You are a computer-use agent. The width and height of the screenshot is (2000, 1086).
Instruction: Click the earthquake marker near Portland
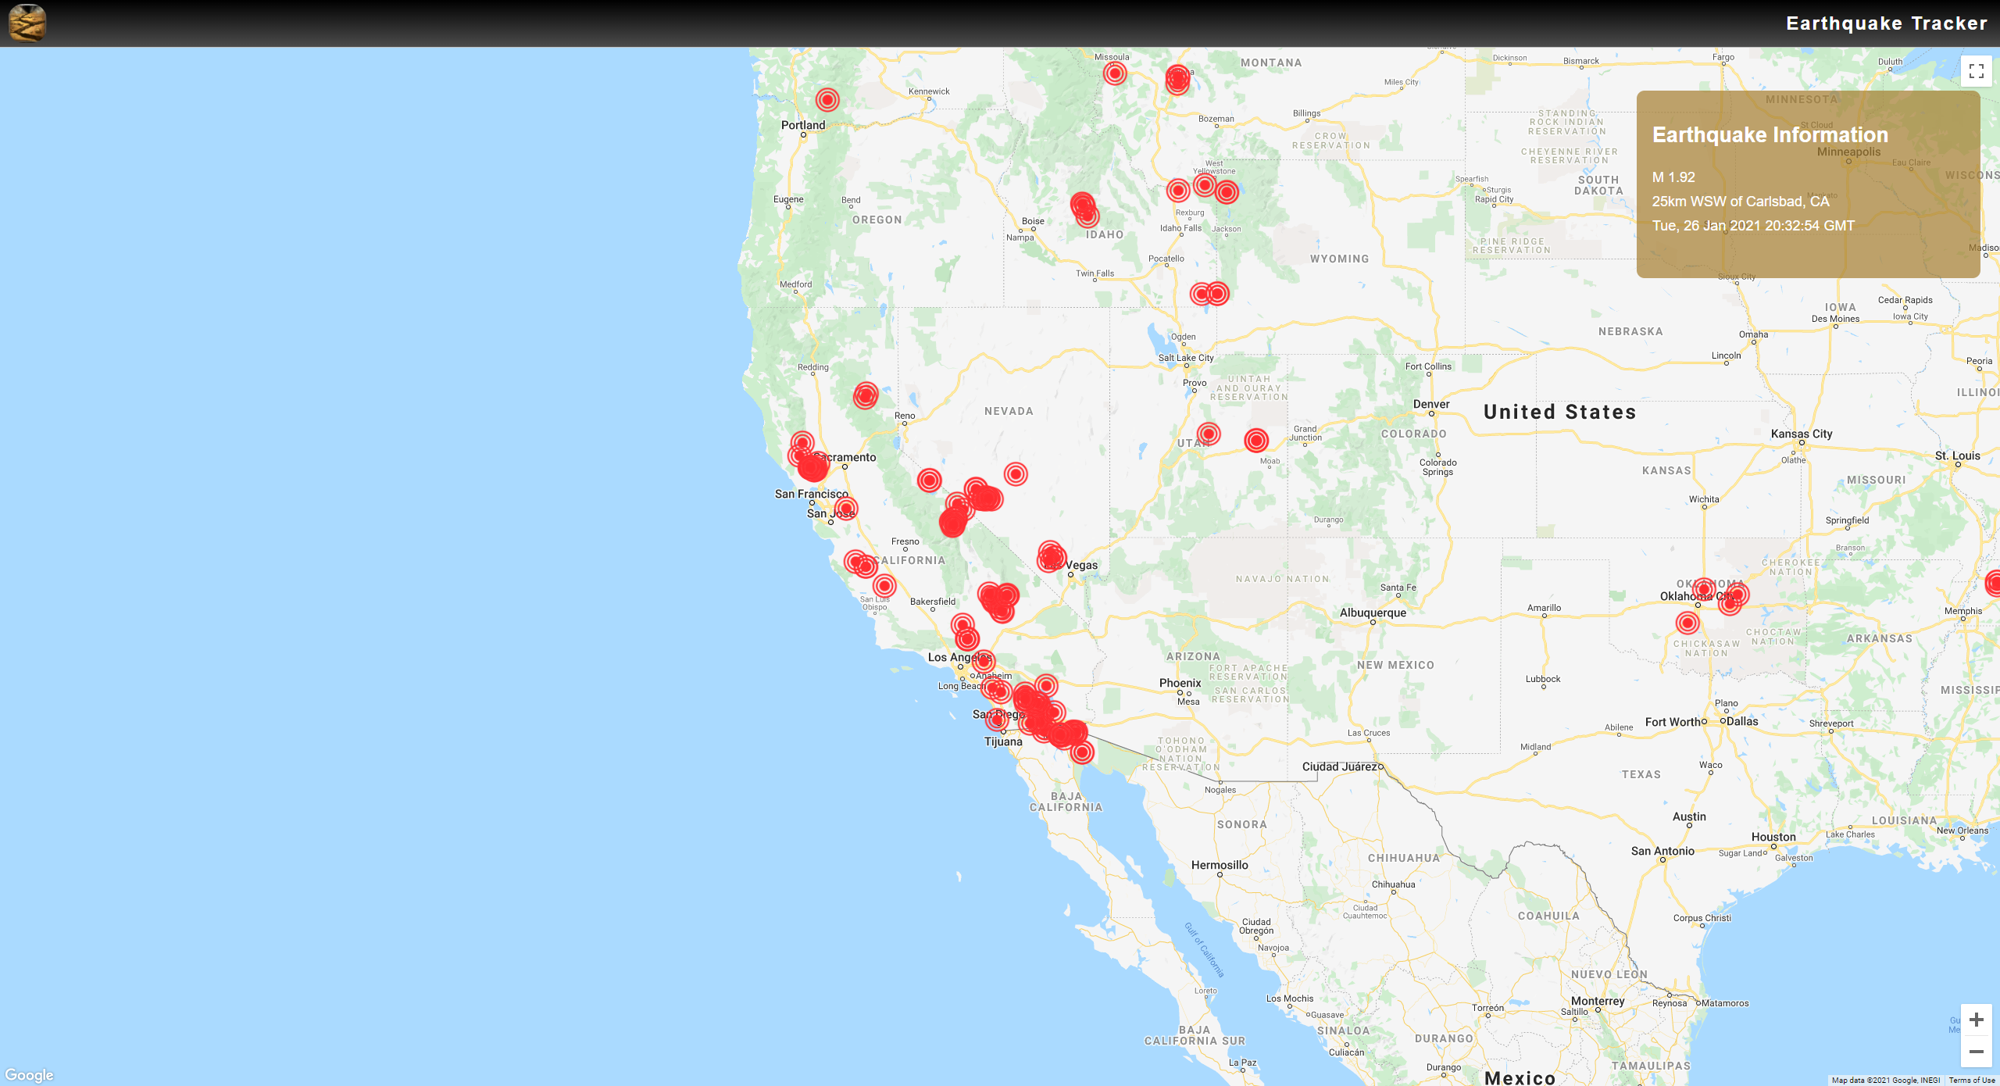827,100
